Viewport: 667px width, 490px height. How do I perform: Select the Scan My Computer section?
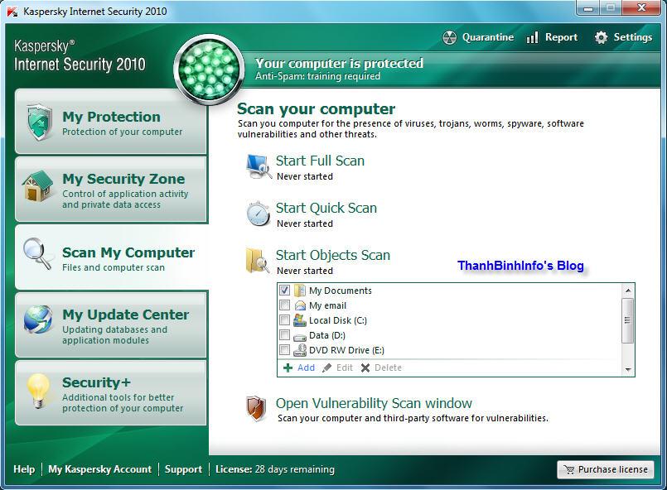[x=112, y=257]
